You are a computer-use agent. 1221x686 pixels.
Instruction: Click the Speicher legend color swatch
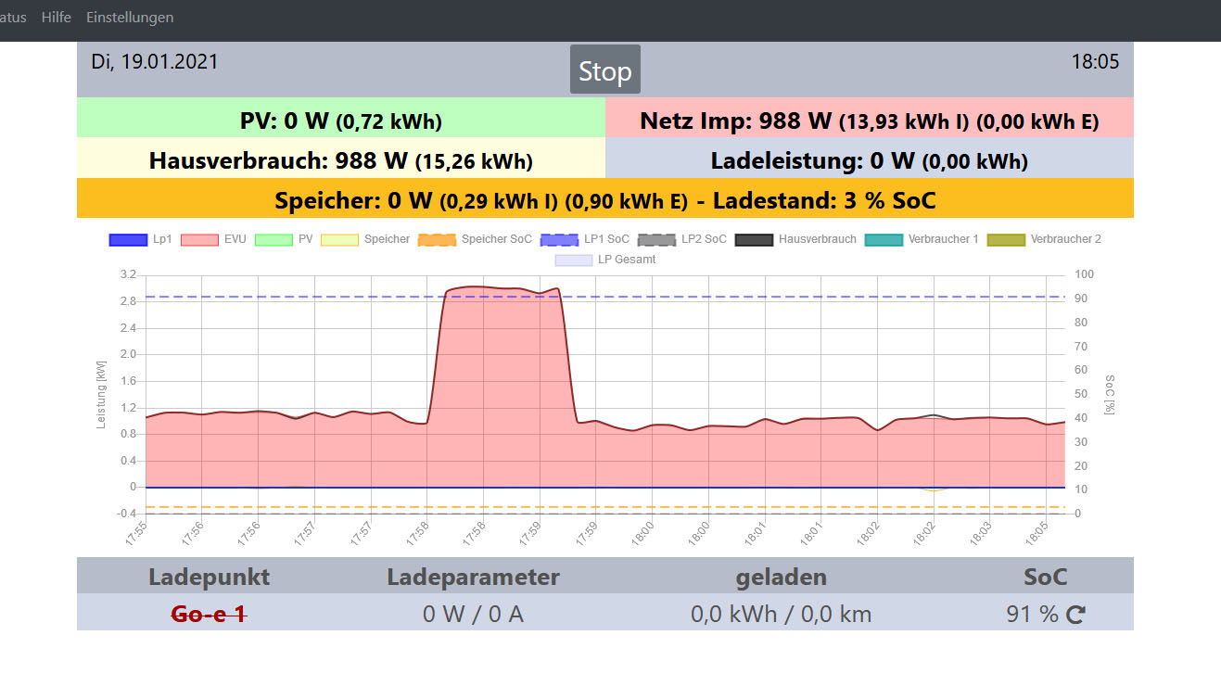pos(339,239)
